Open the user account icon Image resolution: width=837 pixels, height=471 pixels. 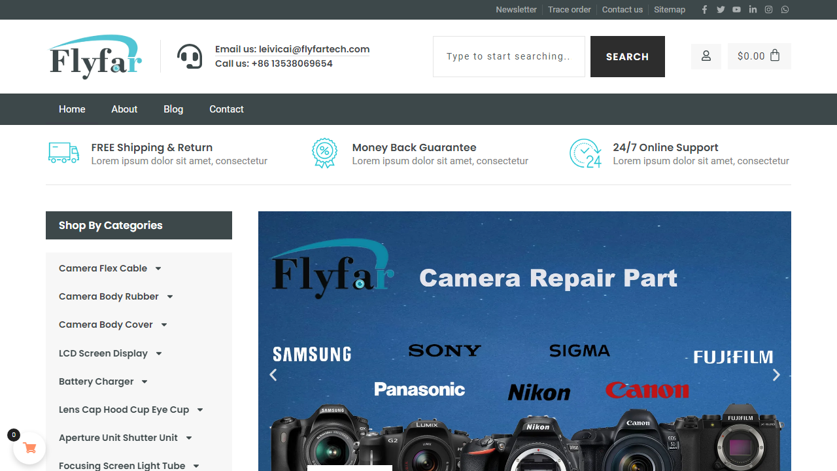pyautogui.click(x=706, y=56)
